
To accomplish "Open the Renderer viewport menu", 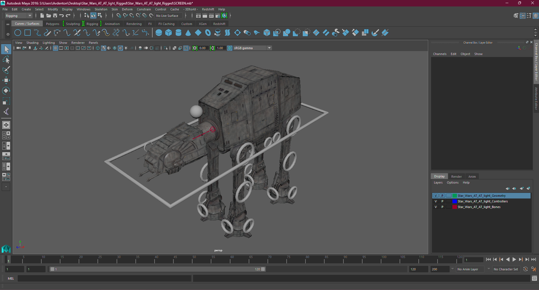I will click(x=78, y=43).
